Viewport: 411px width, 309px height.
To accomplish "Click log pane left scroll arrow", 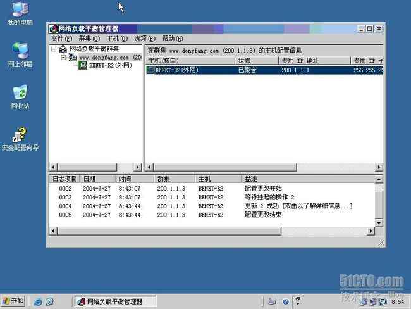I will pos(54,231).
